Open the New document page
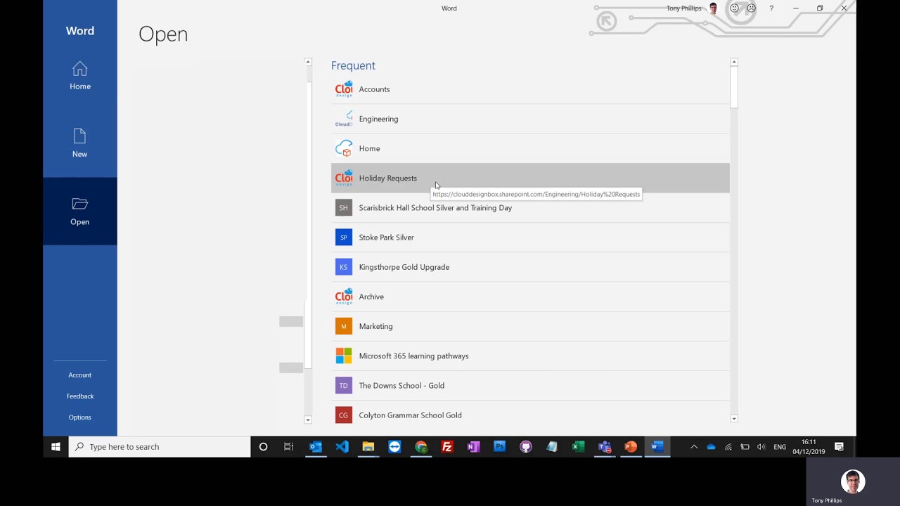This screenshot has width=900, height=506. pyautogui.click(x=79, y=143)
